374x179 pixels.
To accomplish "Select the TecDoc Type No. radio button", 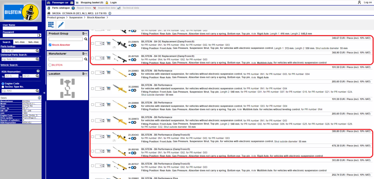I will (3, 87).
